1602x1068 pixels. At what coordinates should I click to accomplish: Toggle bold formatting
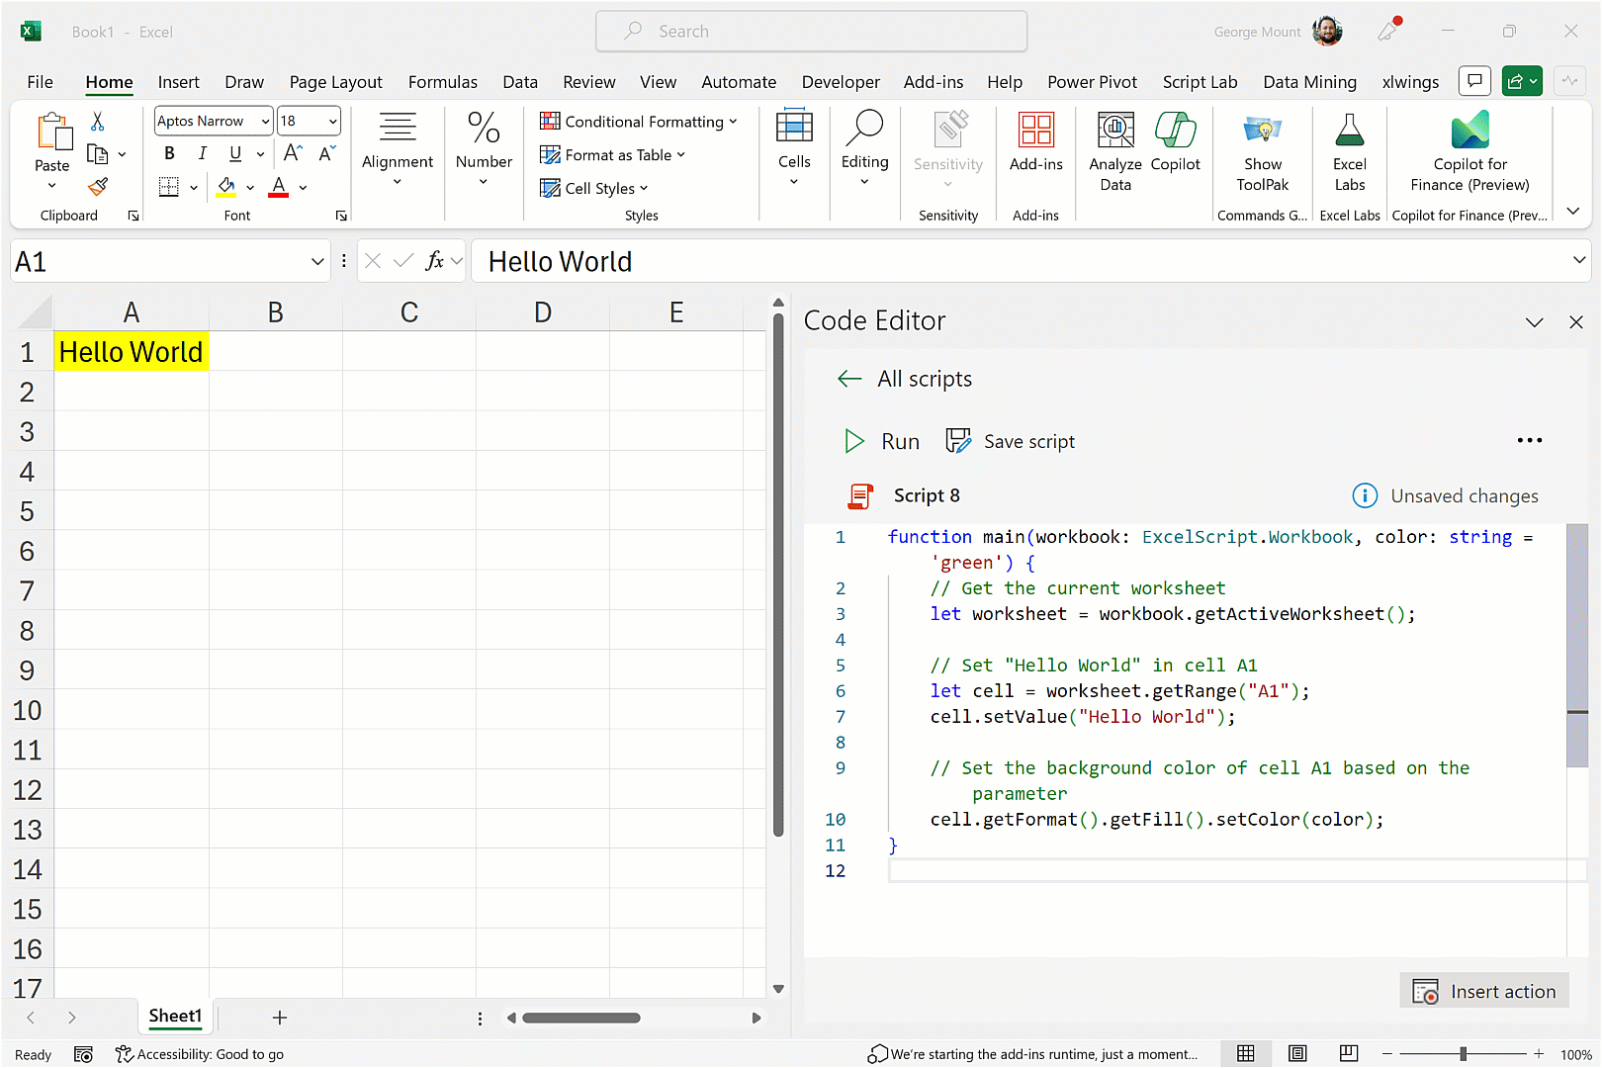point(169,153)
